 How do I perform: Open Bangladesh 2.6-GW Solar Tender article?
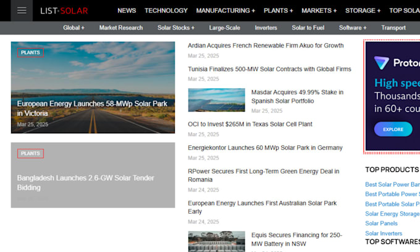coord(86,183)
